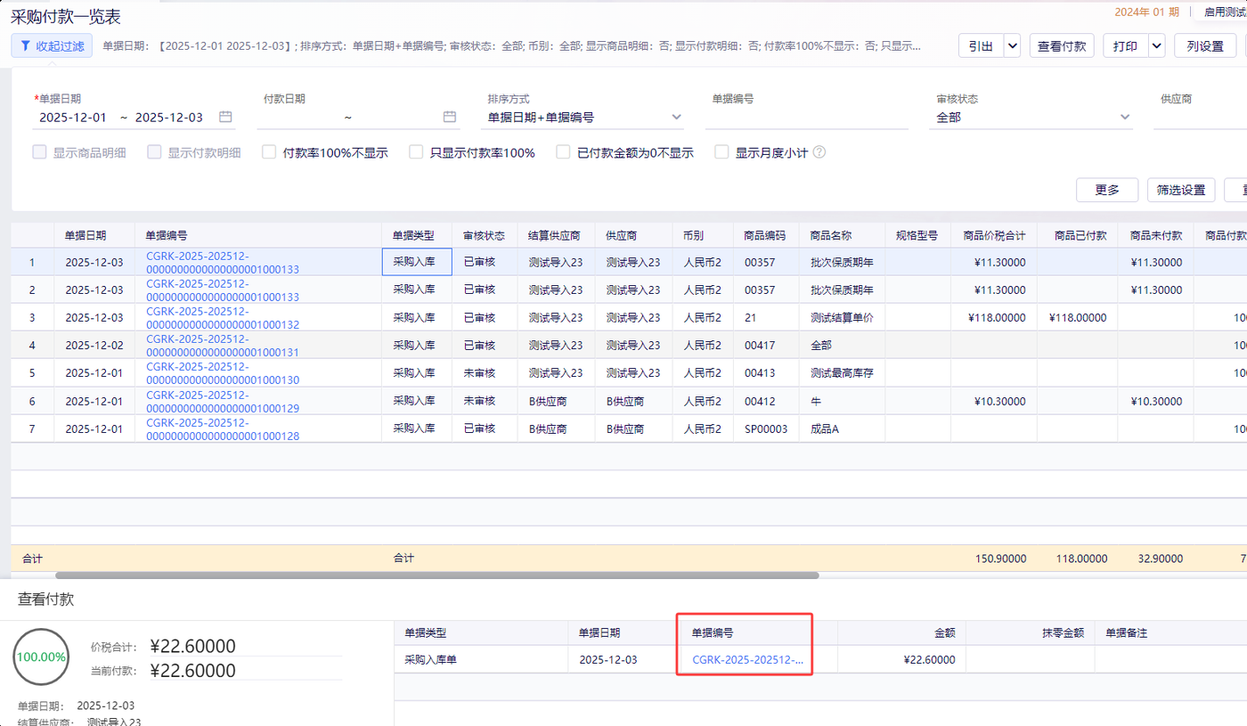Click the ¥118.00000 paid amount cell

point(1078,317)
